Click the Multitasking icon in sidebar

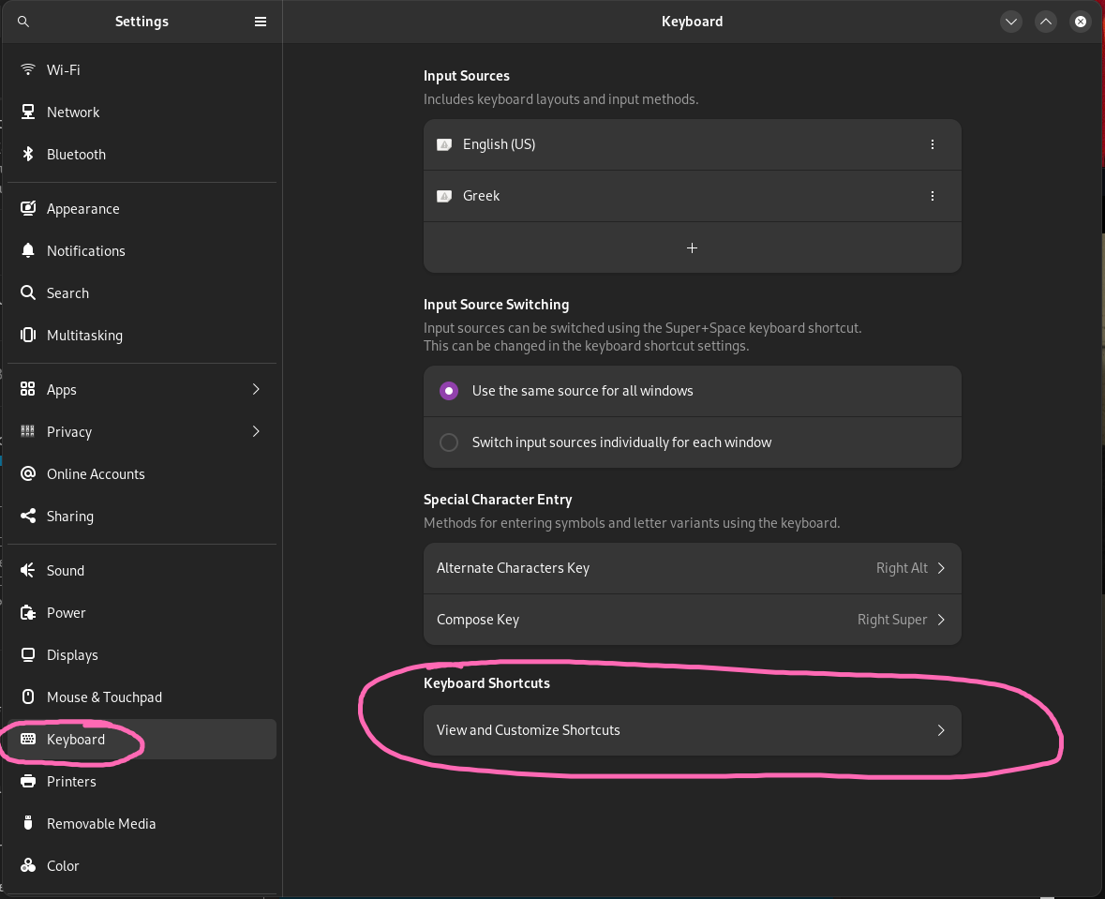(x=27, y=335)
